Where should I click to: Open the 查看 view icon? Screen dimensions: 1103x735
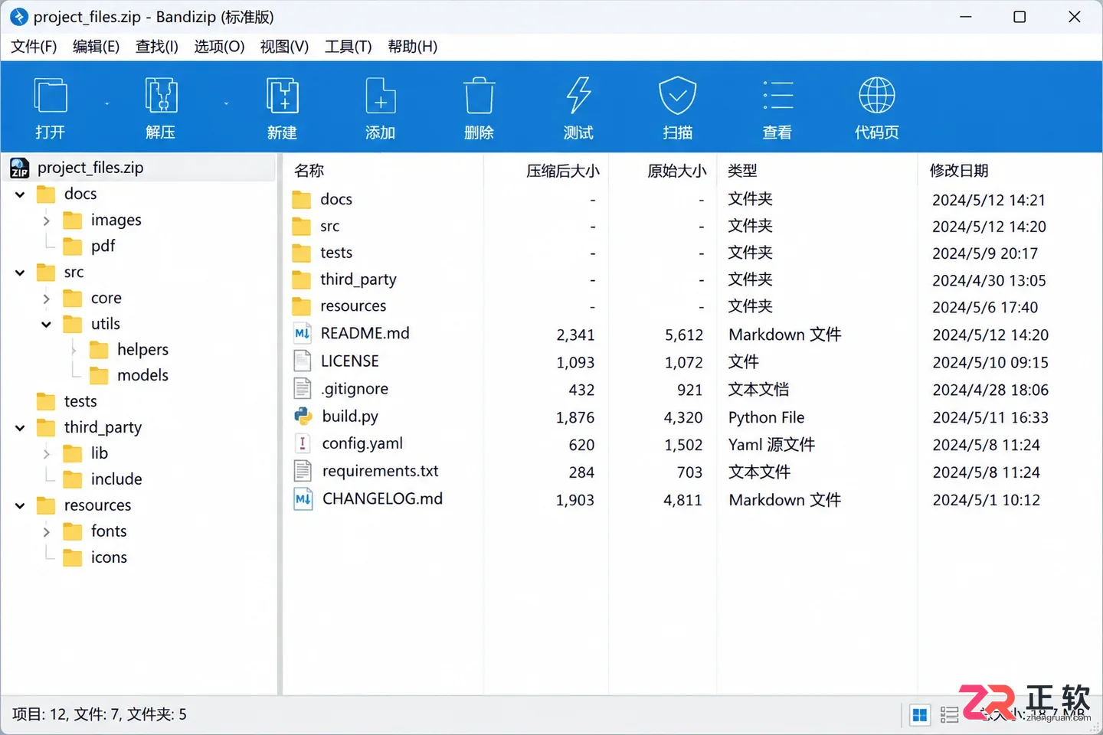pos(777,96)
